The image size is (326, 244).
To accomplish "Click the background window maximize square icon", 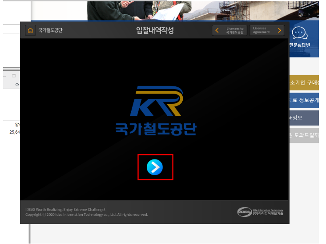I will 14,76.
